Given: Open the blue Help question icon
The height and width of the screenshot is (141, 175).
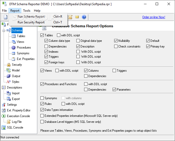Looking at the screenshot, I should [84, 17].
